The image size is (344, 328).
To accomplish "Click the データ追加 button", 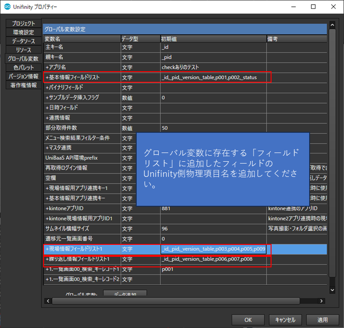I will point(125,294).
